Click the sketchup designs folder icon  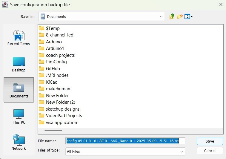coord(41,109)
